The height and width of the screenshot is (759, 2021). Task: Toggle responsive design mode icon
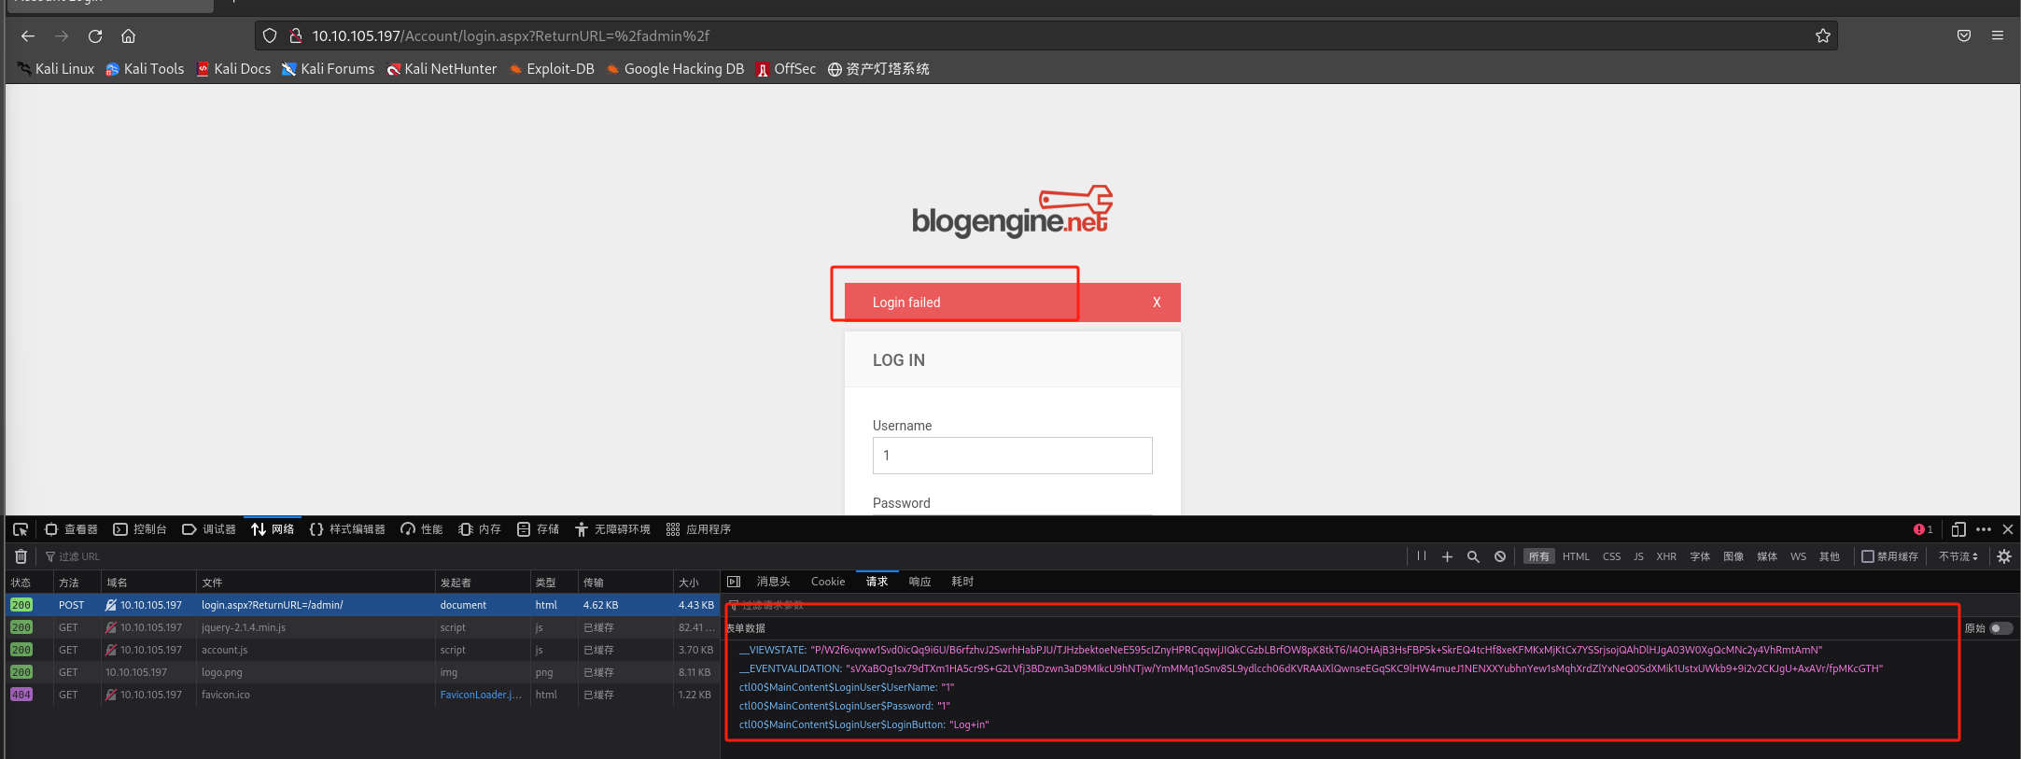click(x=1958, y=529)
